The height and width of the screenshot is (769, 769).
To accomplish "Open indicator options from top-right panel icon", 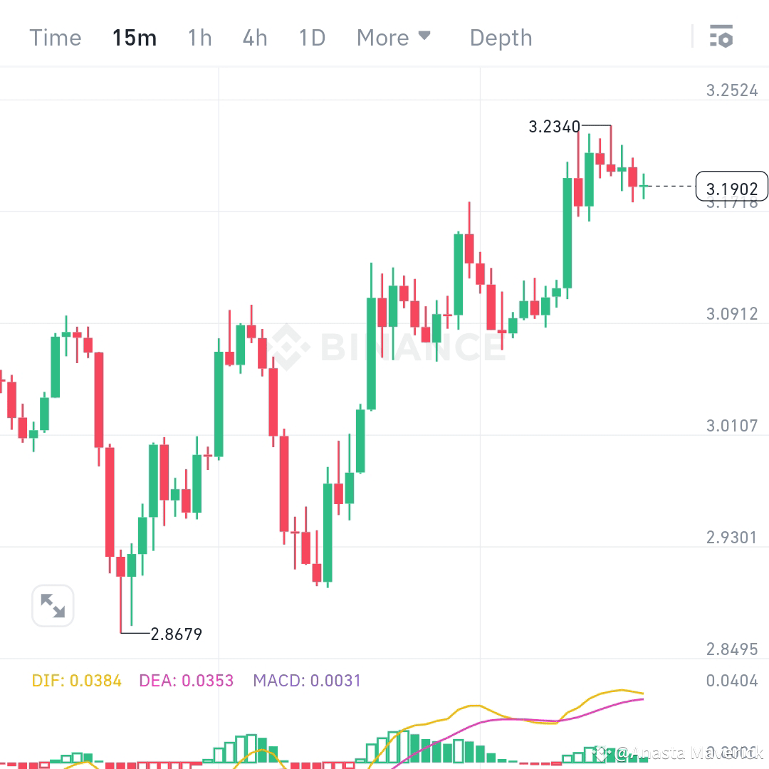I will [x=722, y=36].
